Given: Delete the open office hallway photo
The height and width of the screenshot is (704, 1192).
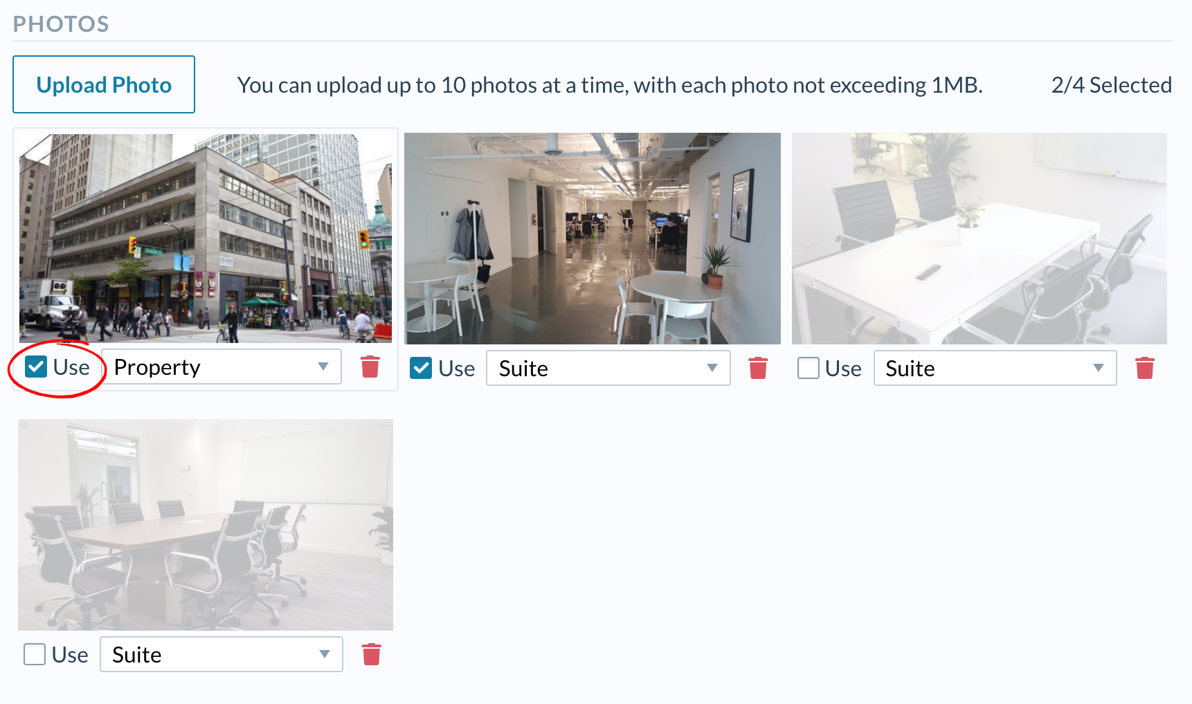Looking at the screenshot, I should coord(758,368).
